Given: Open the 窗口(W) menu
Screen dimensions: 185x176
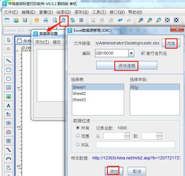Looking at the screenshot, I should click(x=117, y=12).
